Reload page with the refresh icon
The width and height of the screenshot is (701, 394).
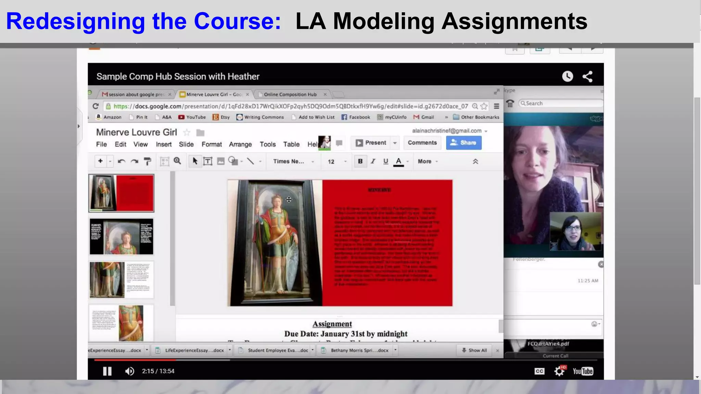[96, 106]
